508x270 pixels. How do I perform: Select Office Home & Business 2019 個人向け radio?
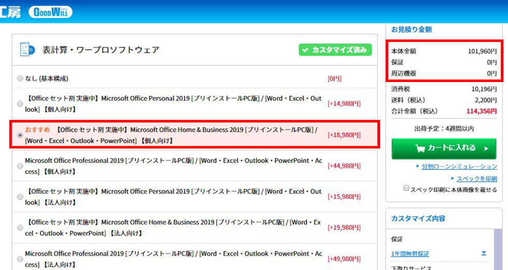[20, 134]
